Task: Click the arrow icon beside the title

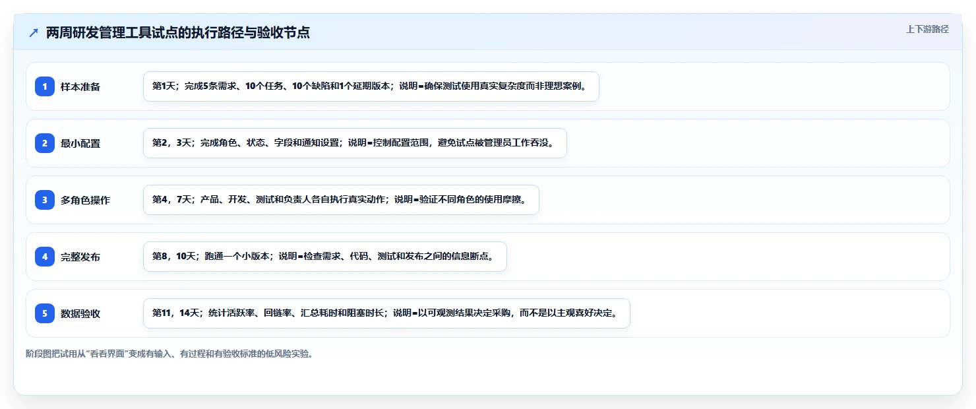Action: pyautogui.click(x=34, y=33)
